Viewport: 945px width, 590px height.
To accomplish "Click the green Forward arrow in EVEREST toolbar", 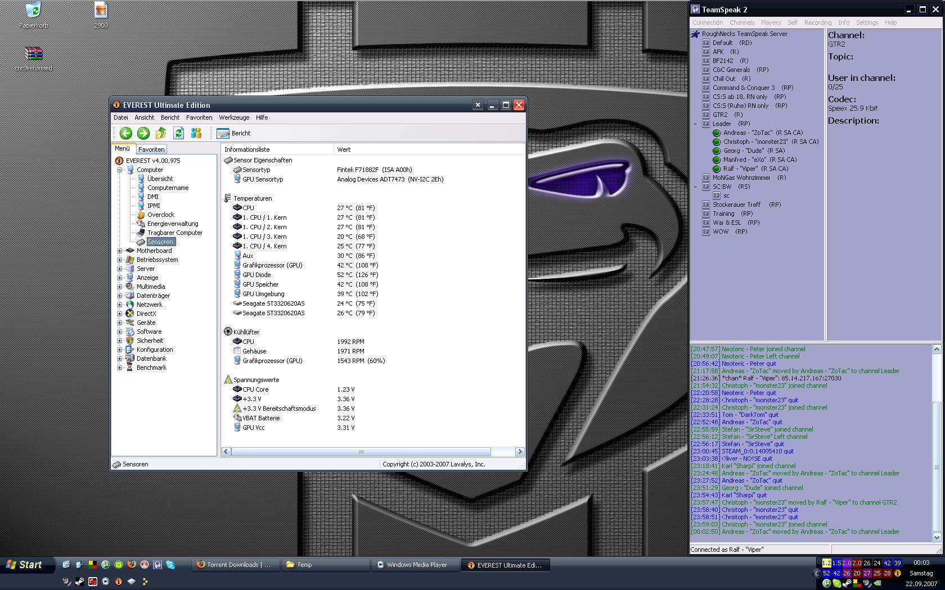I will coord(143,133).
